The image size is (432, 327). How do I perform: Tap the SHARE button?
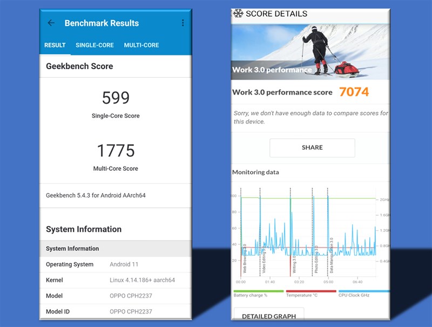312,148
